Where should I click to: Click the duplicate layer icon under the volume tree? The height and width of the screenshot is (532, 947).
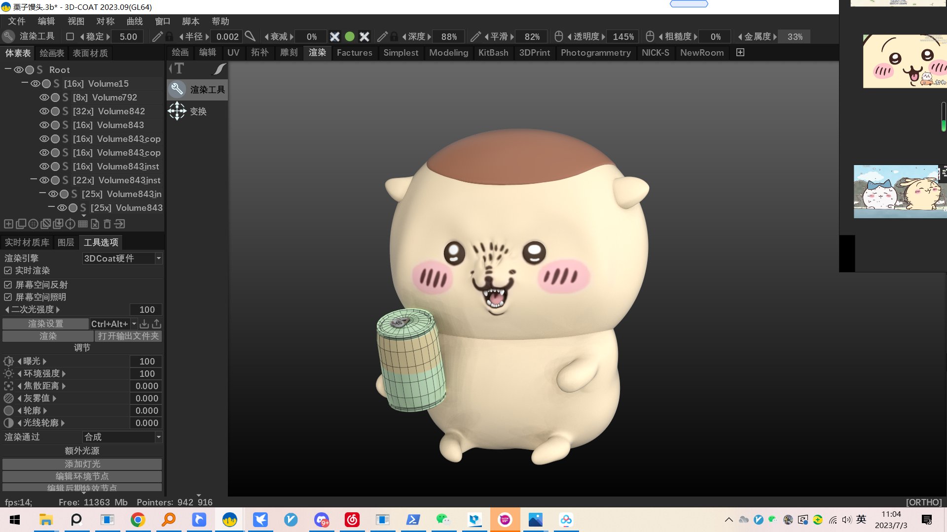click(20, 224)
